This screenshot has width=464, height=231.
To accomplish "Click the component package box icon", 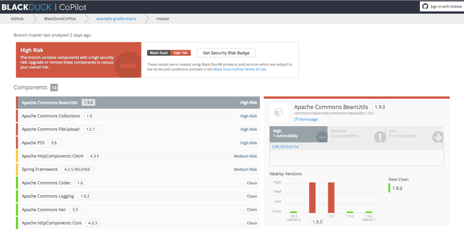I will click(x=279, y=113).
